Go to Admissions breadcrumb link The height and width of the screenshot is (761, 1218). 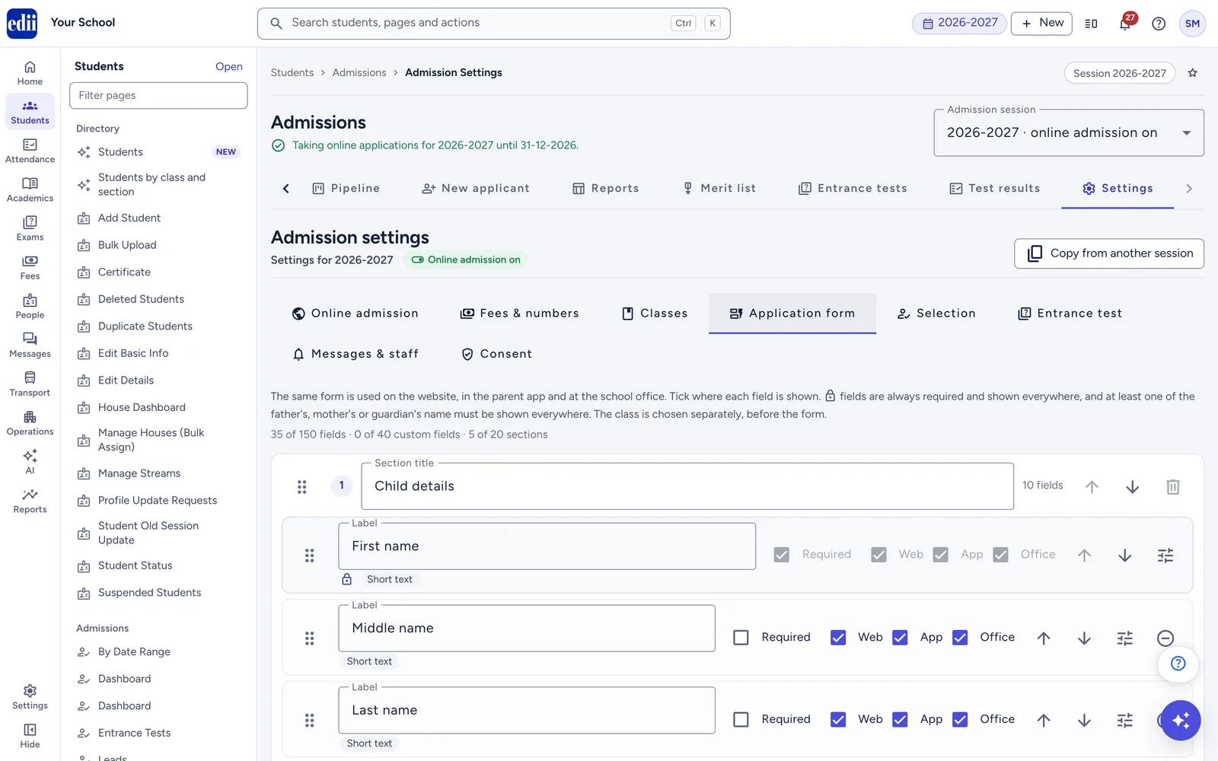coord(359,73)
